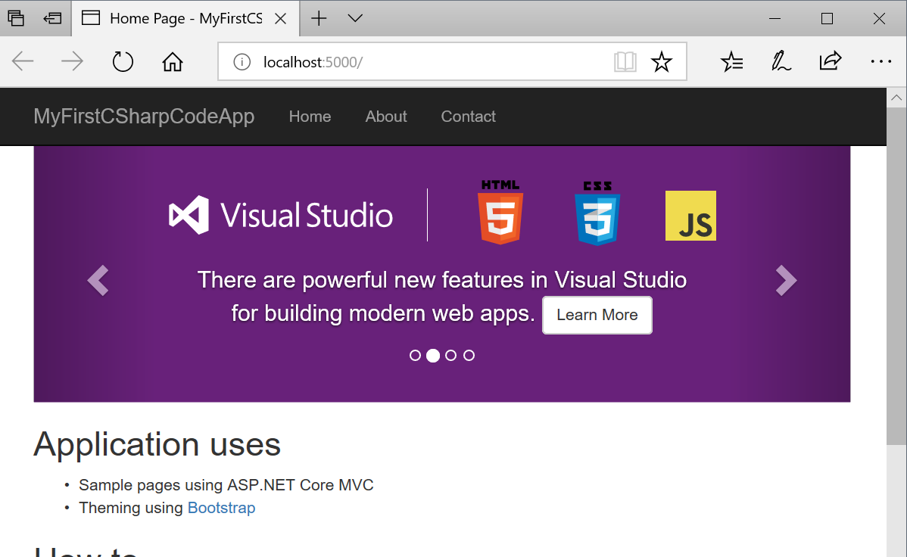Open the Bootstrap link
This screenshot has width=907, height=557.
pos(222,508)
